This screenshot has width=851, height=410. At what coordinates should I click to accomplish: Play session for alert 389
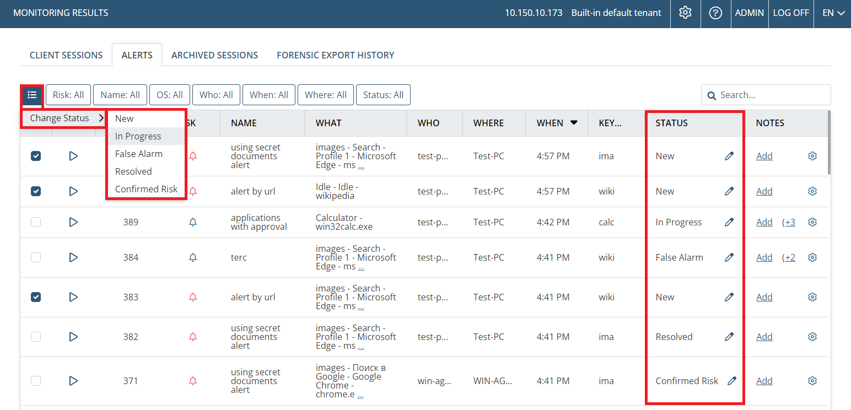(73, 222)
